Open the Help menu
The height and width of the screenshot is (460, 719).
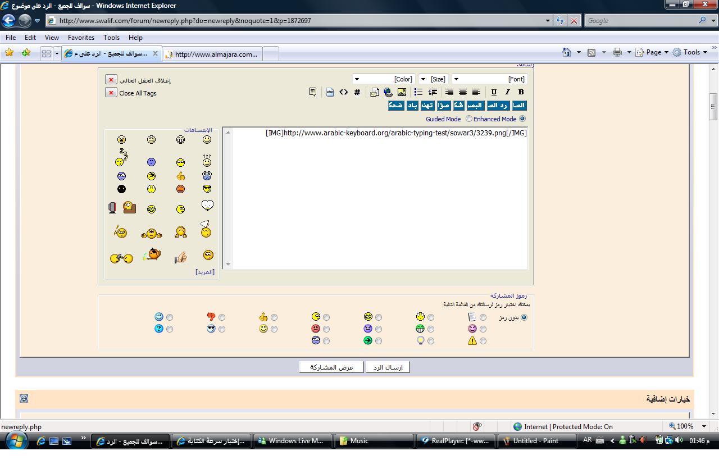(x=135, y=38)
